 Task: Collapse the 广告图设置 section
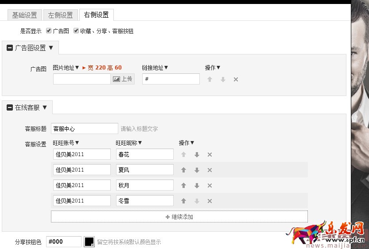click(x=10, y=48)
